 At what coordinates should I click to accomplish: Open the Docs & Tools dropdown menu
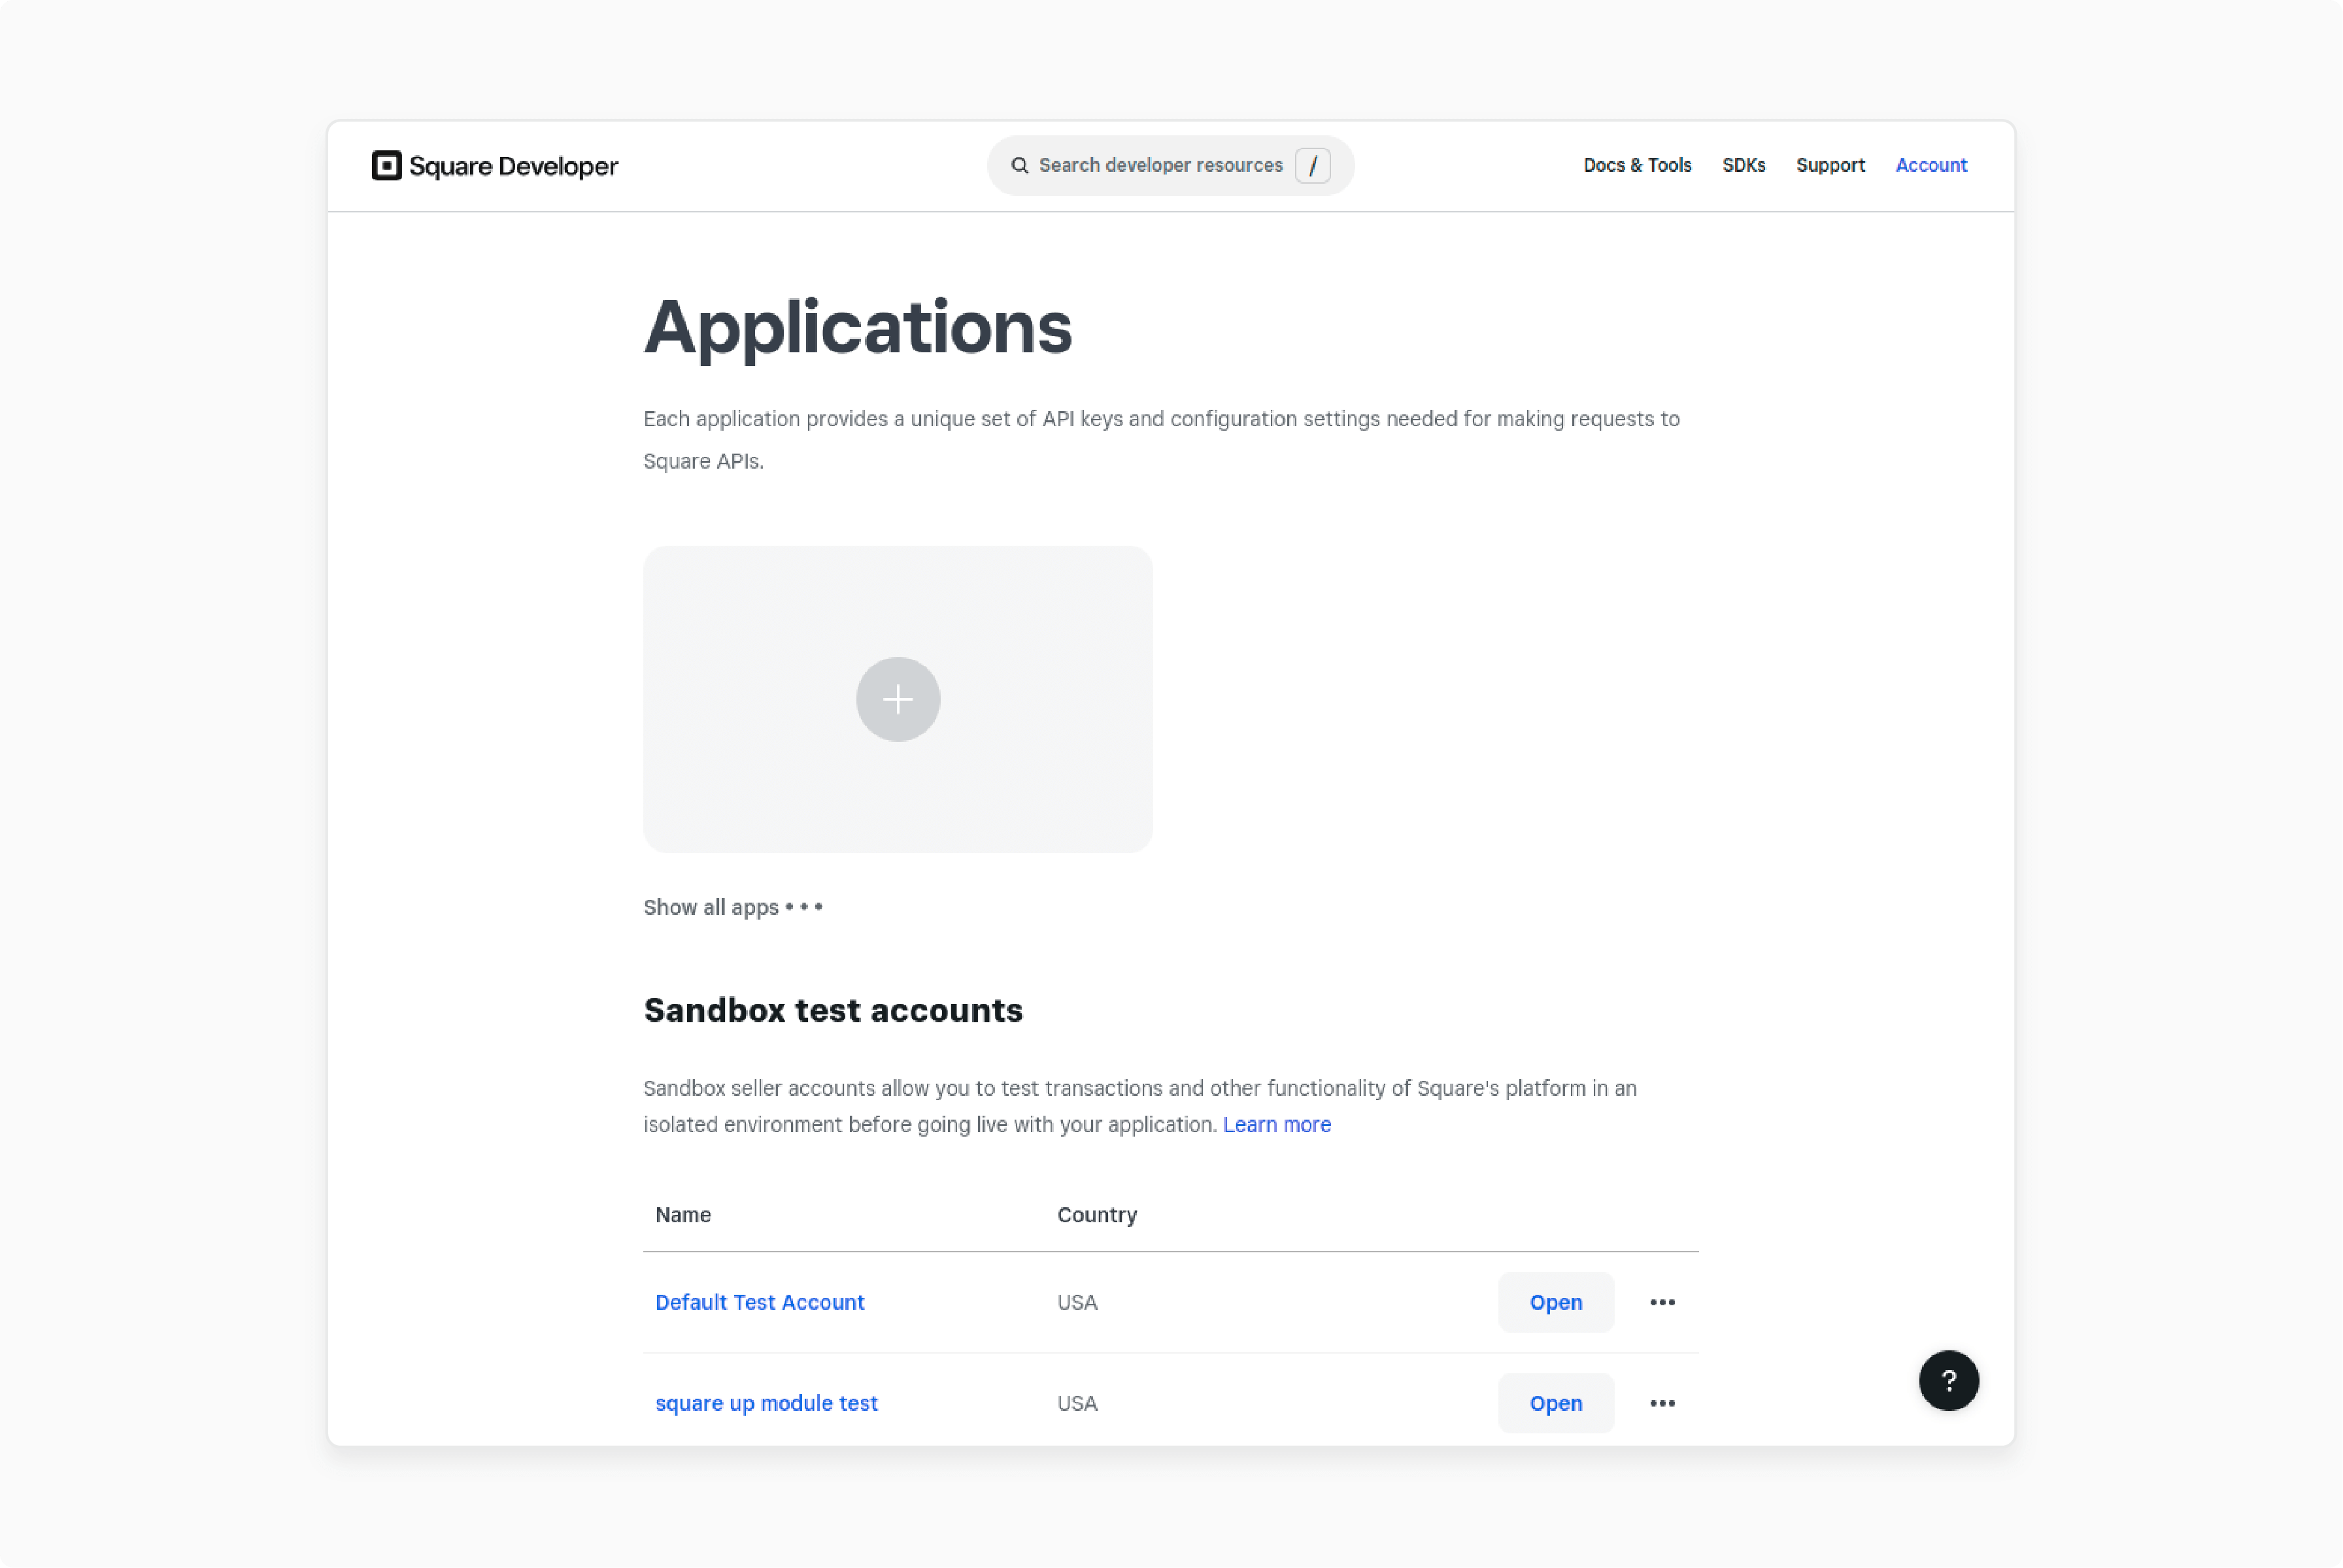pyautogui.click(x=1636, y=165)
